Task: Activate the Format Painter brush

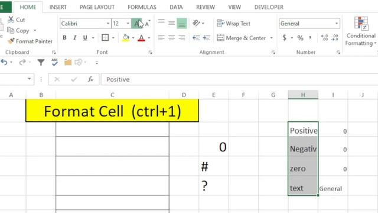Action: 11,41
